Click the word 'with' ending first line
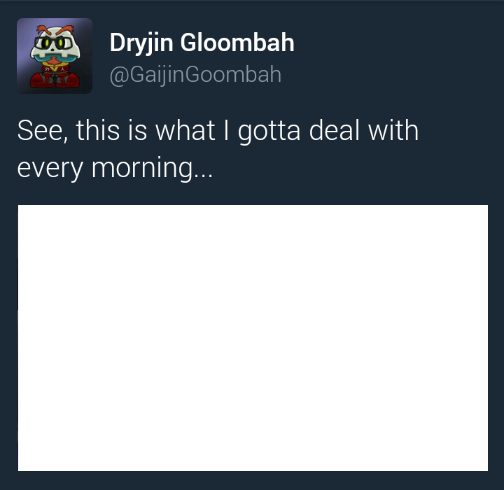This screenshot has width=504, height=490. 393,130
